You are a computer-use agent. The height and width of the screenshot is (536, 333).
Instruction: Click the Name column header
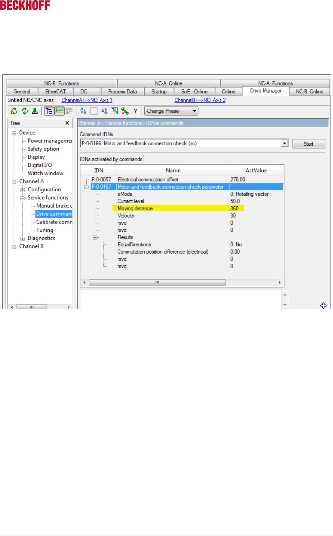click(173, 171)
